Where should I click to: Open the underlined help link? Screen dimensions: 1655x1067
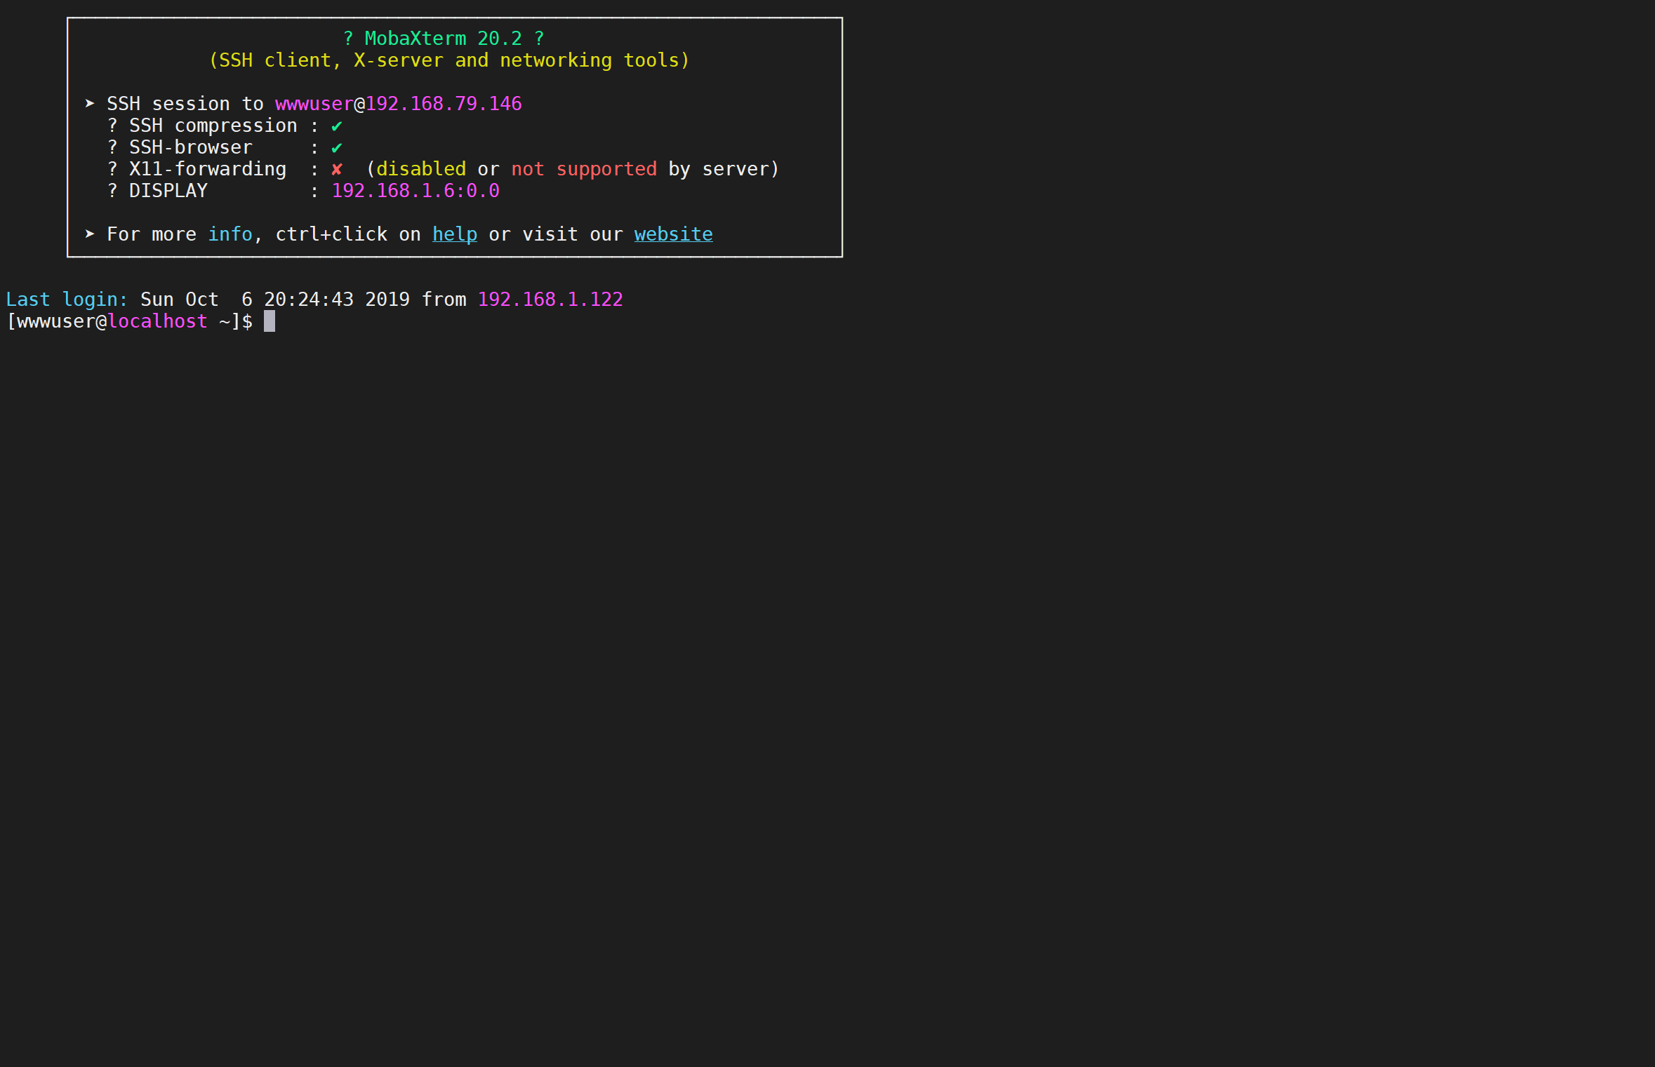coord(455,234)
